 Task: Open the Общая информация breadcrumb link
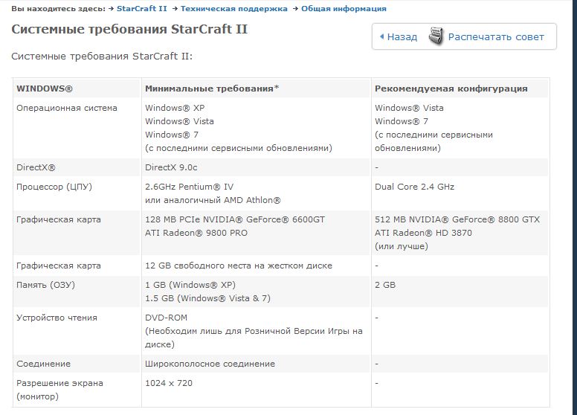coord(344,9)
